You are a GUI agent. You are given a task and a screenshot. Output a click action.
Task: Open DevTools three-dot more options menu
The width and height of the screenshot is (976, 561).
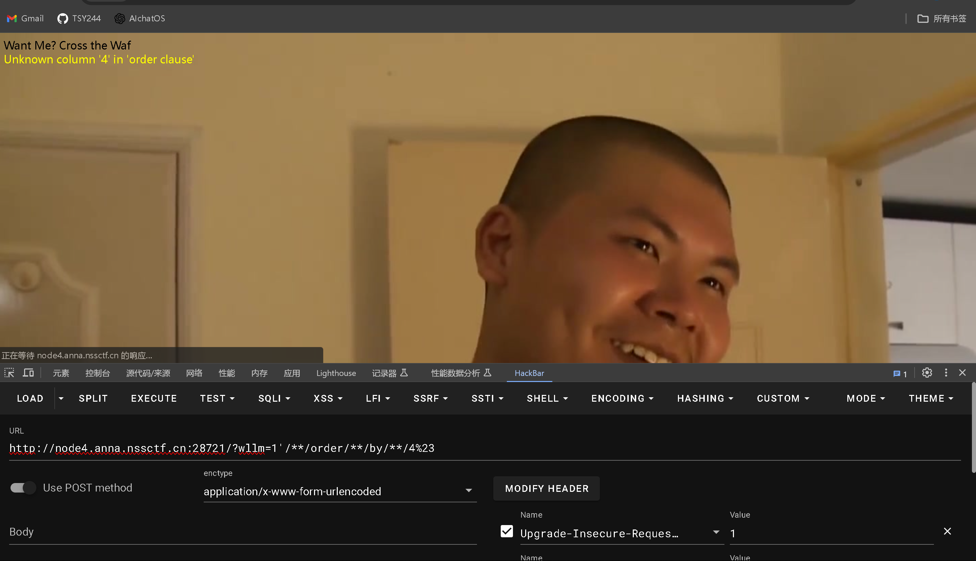click(945, 373)
